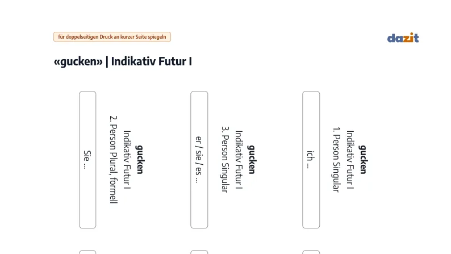Click the answer box labeled 'er / sie / es ...'
This screenshot has height=254, width=451.
click(x=199, y=160)
